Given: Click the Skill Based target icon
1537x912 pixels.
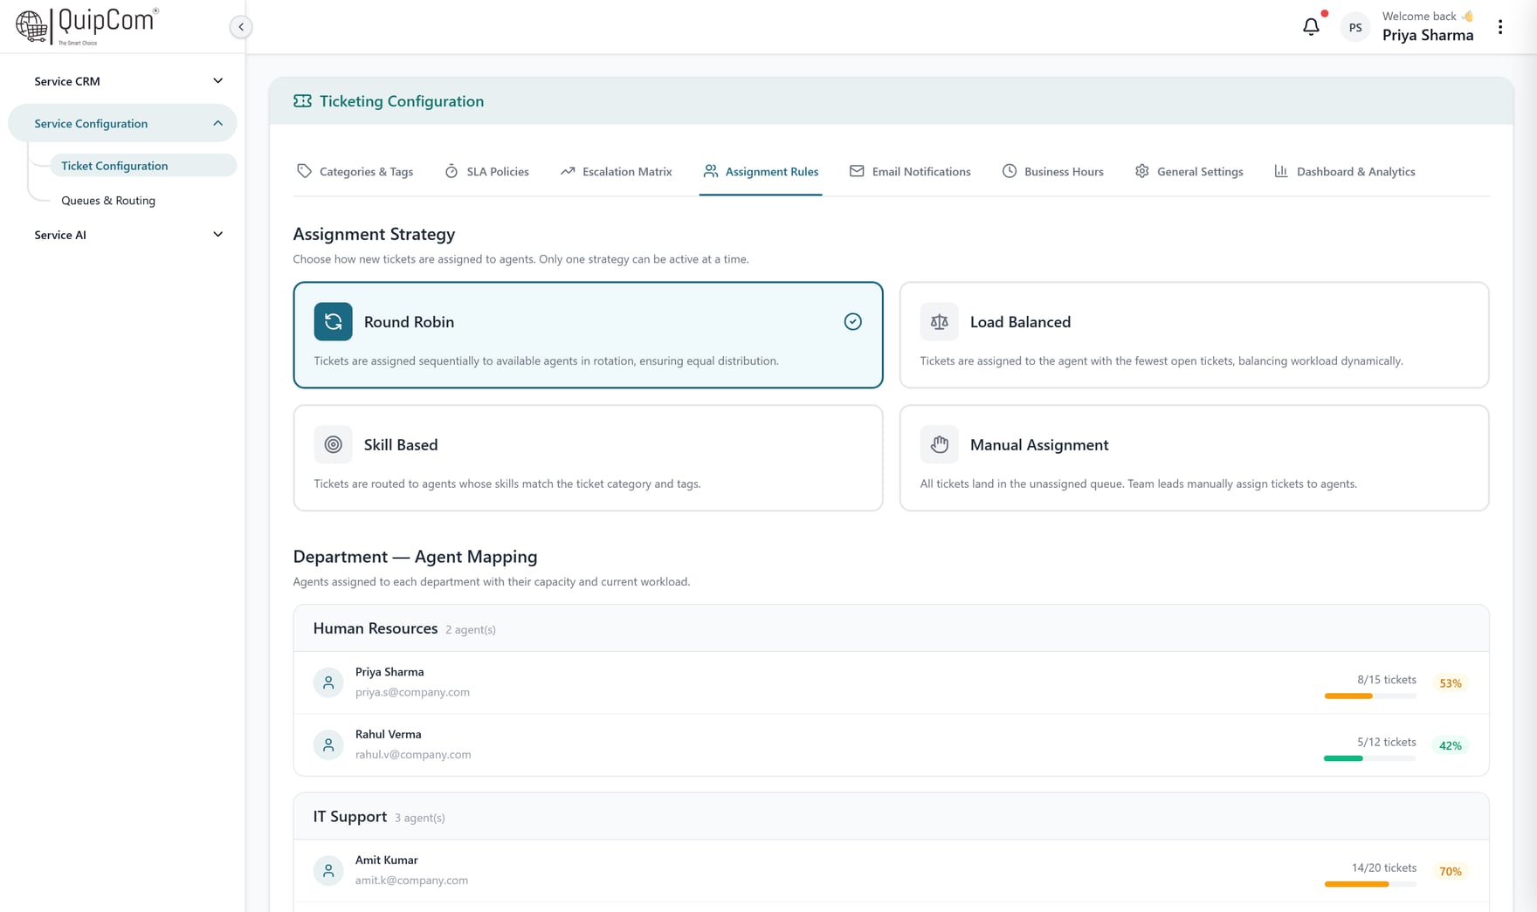Looking at the screenshot, I should [333, 445].
